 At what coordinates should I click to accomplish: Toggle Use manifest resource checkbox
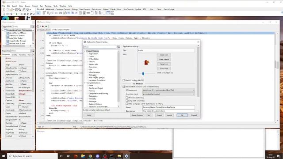tap(124, 87)
